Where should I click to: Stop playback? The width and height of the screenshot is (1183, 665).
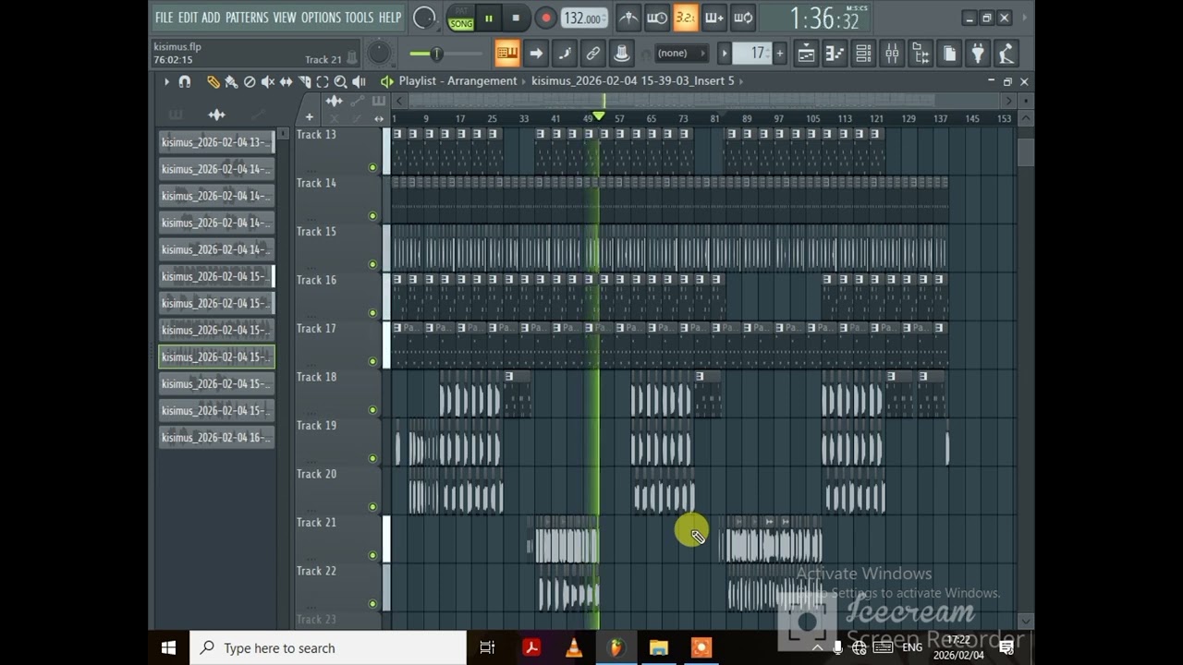click(516, 18)
